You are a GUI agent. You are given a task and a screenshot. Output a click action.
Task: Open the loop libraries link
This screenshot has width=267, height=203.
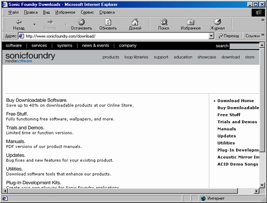(136, 57)
